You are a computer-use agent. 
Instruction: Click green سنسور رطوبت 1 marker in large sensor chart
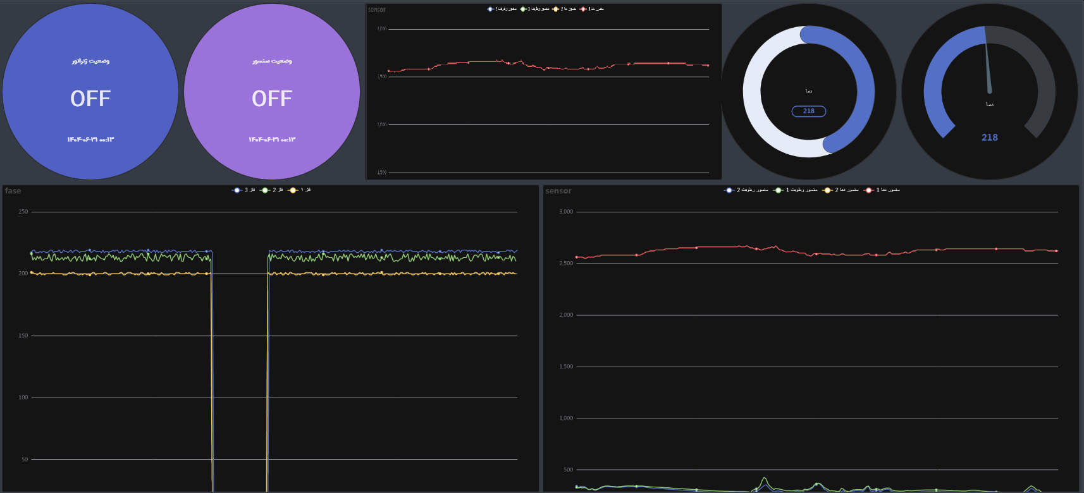(779, 190)
